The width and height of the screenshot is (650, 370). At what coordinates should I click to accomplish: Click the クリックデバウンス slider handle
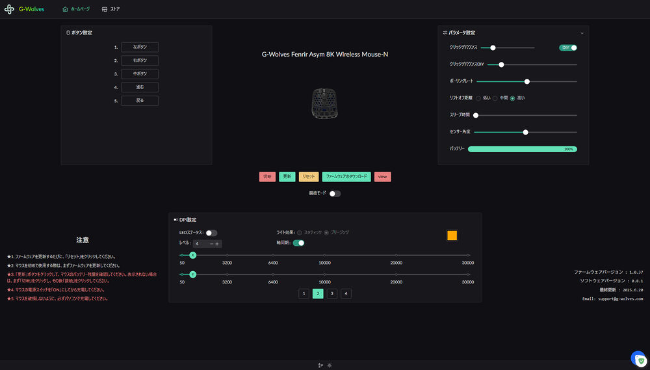point(493,47)
